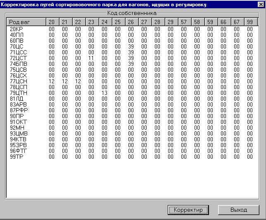Click column header 24

pos(105,22)
